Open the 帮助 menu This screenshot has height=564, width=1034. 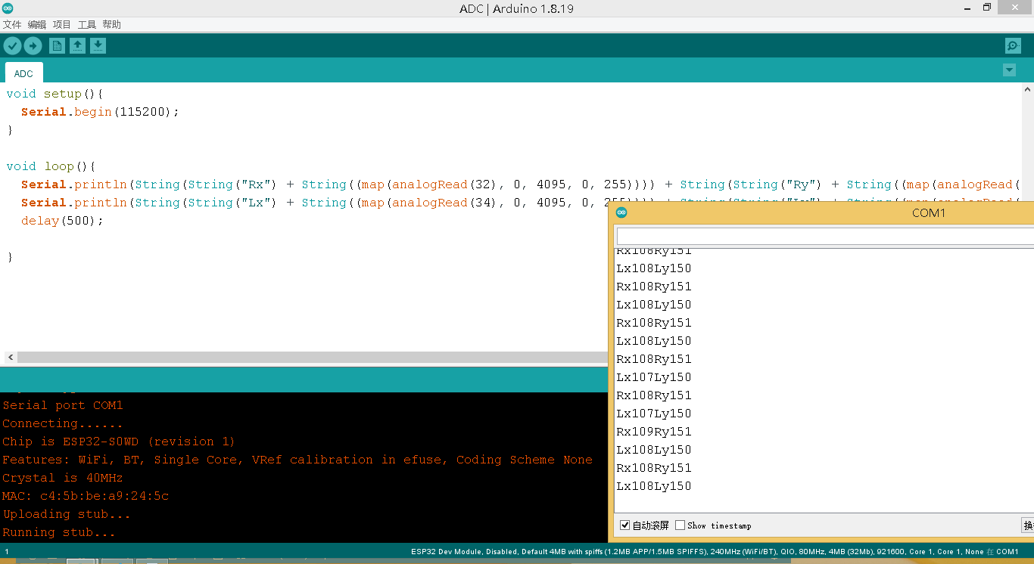pos(111,25)
